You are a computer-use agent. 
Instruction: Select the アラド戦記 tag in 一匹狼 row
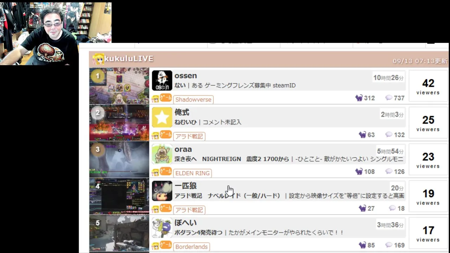[x=189, y=210]
